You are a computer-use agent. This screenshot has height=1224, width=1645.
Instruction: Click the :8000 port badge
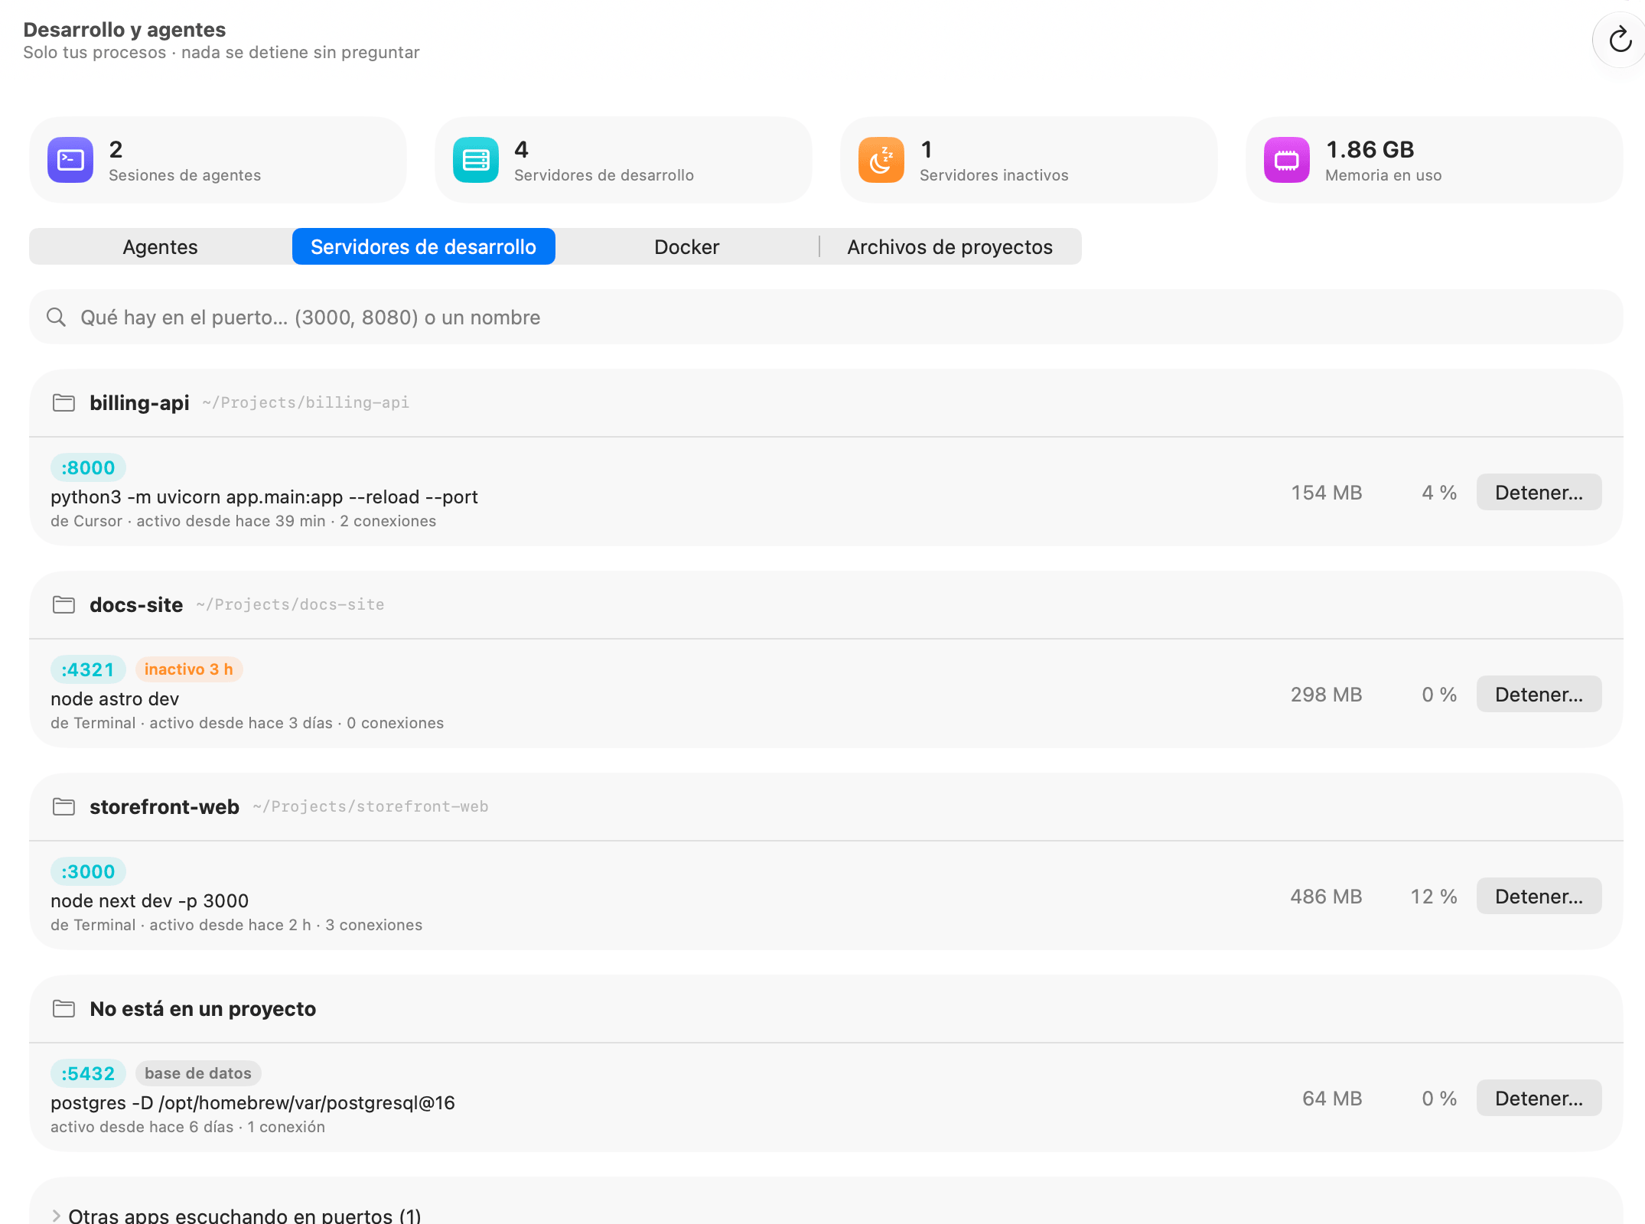pos(88,467)
